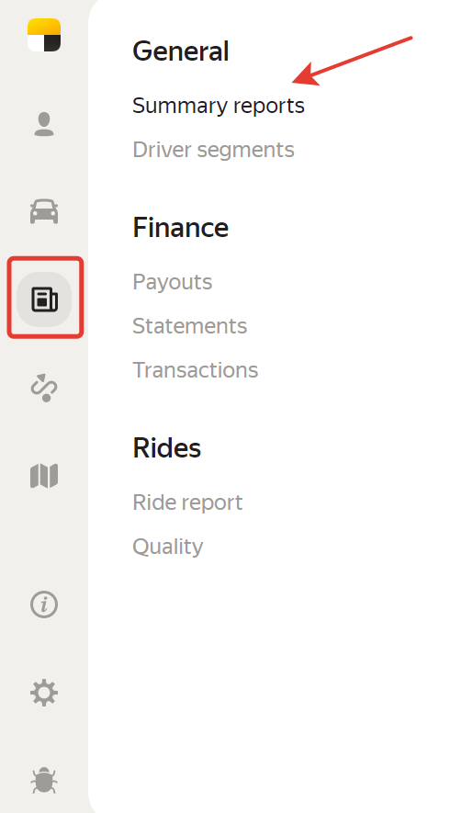Open the Map icon in sidebar

click(44, 476)
